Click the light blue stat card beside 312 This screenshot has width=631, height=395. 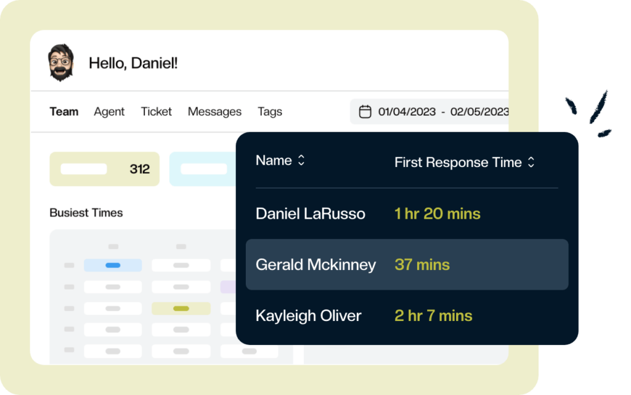[203, 169]
